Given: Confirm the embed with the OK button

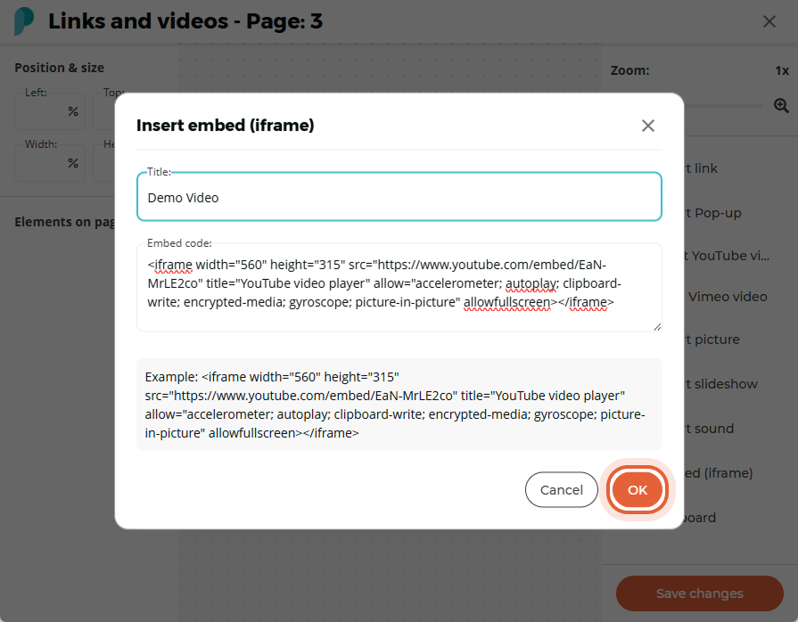Looking at the screenshot, I should (638, 490).
